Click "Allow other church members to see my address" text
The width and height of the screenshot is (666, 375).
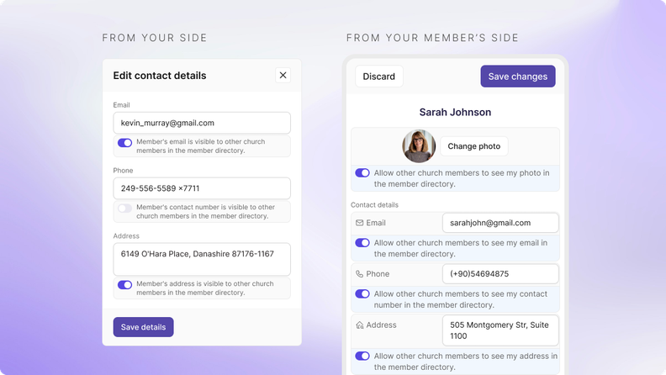click(466, 362)
